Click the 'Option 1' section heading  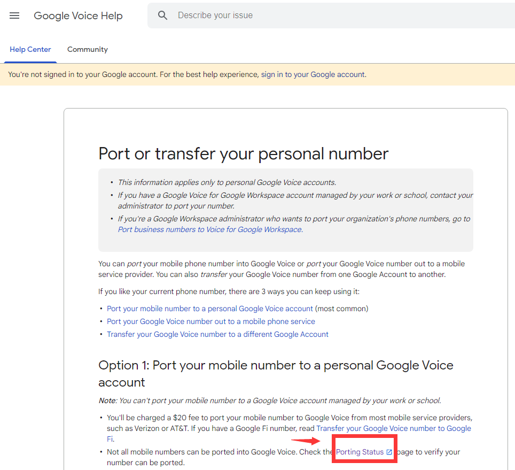click(276, 366)
